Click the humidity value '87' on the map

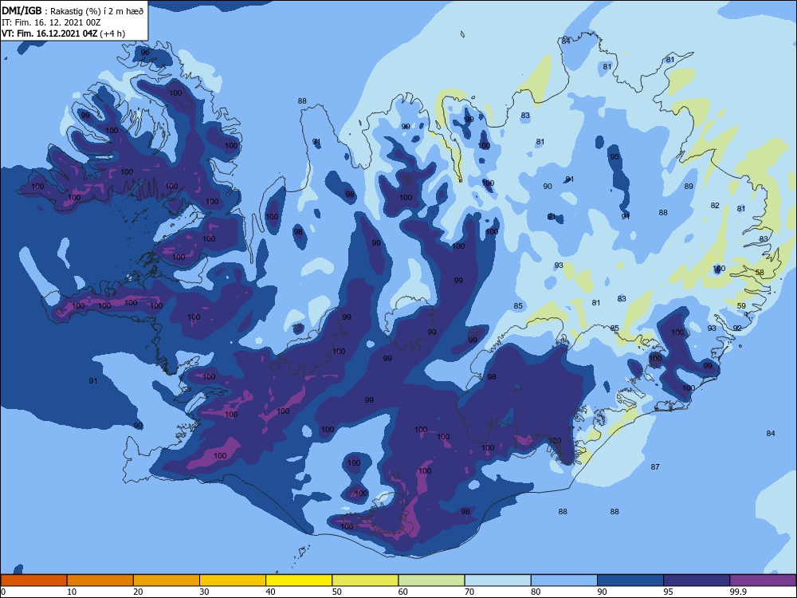click(x=655, y=466)
